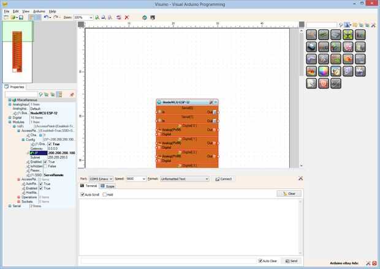Open the Port dropdown
The height and width of the screenshot is (269, 380).
101,179
